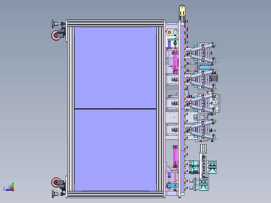Select the bottom aluminum extrusion frame beam
The height and width of the screenshot is (203, 271).
click(115, 194)
